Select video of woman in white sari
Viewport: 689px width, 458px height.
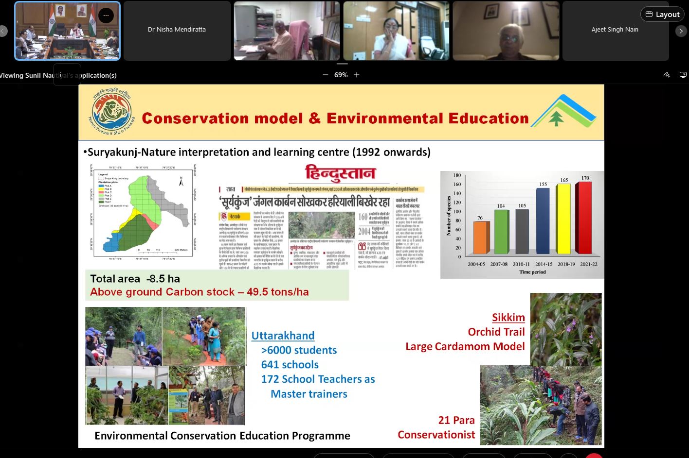point(396,31)
